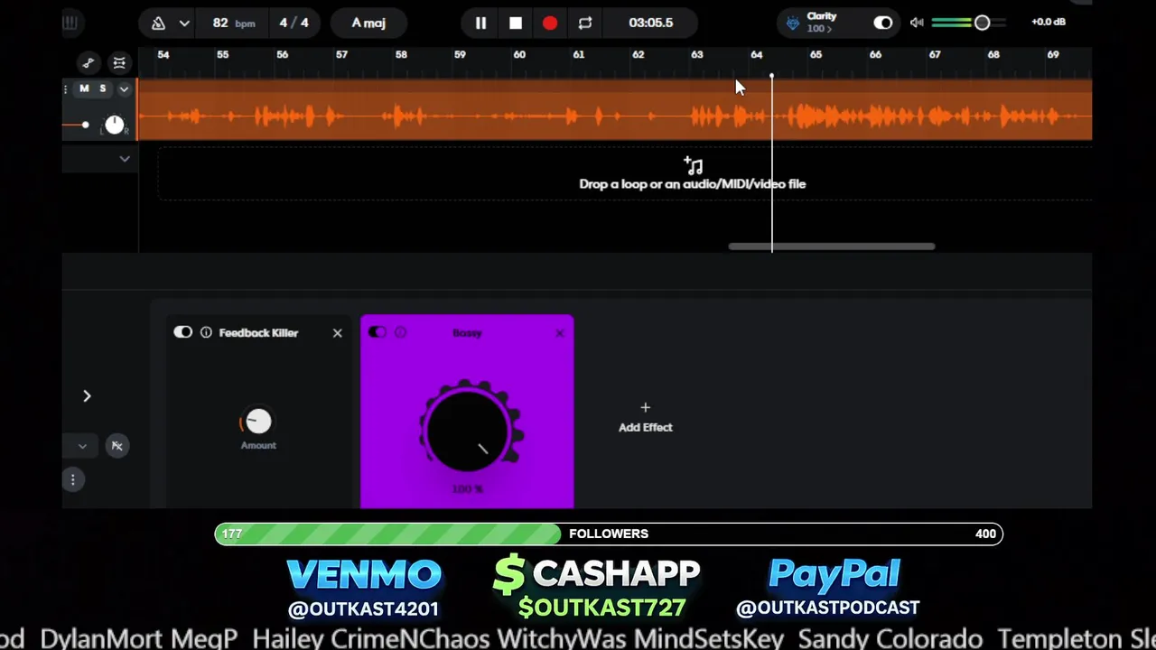Mute output with the speaker icon
Viewport: 1156px width, 650px height.
tap(917, 23)
